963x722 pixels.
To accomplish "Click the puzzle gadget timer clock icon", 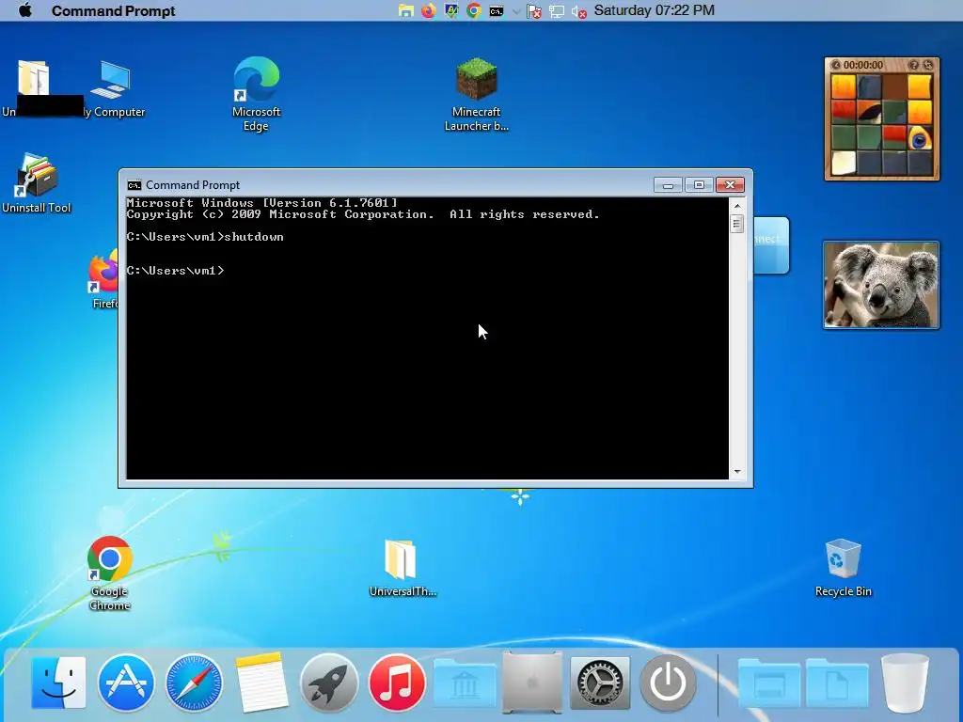I will (x=836, y=65).
